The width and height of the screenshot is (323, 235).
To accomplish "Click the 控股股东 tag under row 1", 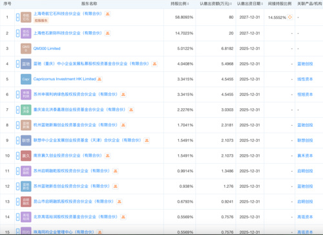I will pyautogui.click(x=41, y=21).
